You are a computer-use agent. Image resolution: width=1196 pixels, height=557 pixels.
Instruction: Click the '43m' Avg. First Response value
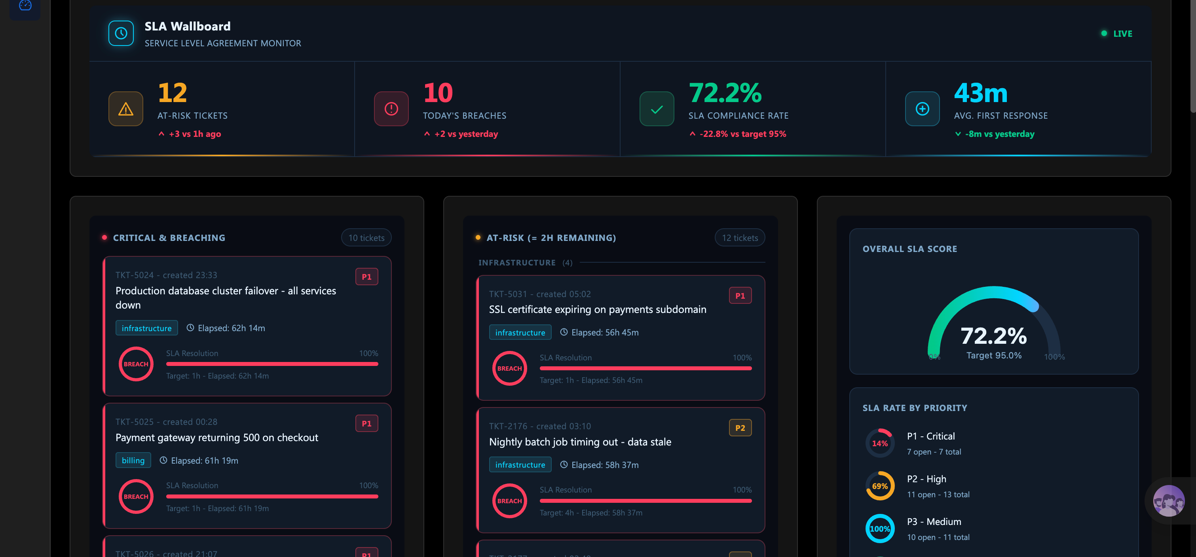[981, 92]
